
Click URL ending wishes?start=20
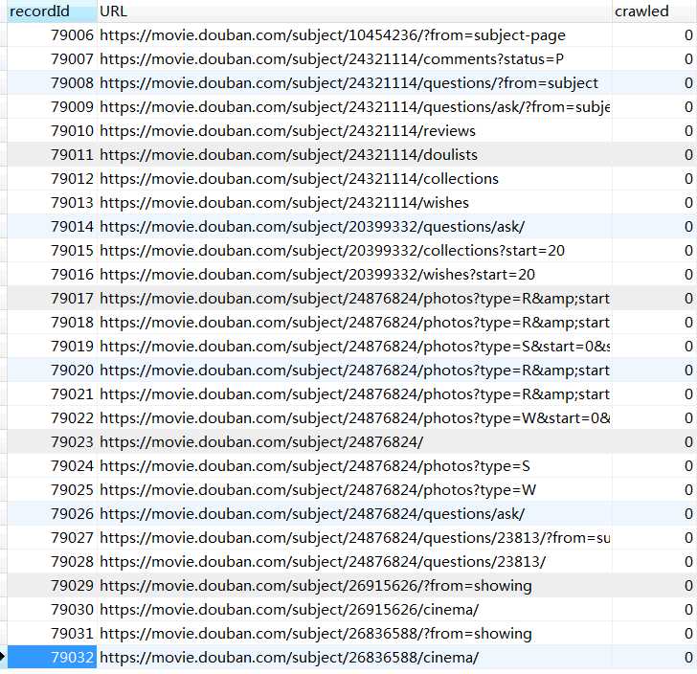pos(318,275)
